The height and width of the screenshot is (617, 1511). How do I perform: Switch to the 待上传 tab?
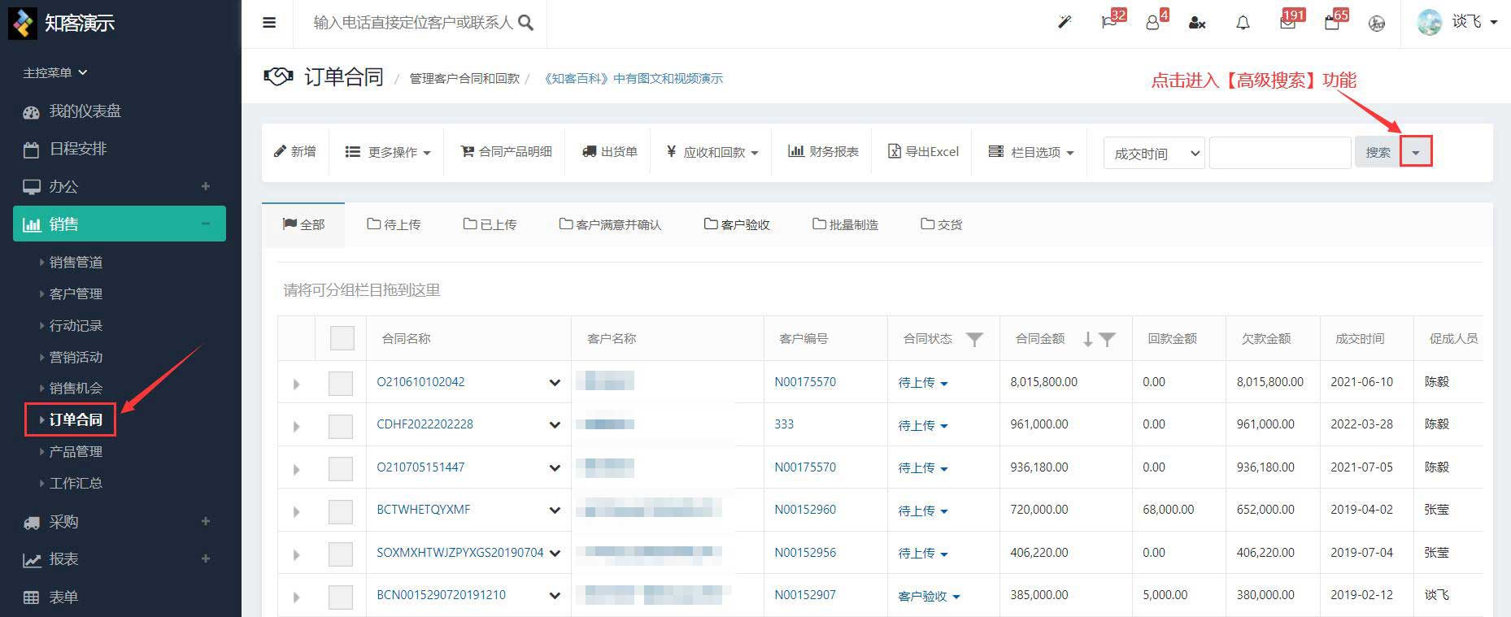[x=394, y=224]
